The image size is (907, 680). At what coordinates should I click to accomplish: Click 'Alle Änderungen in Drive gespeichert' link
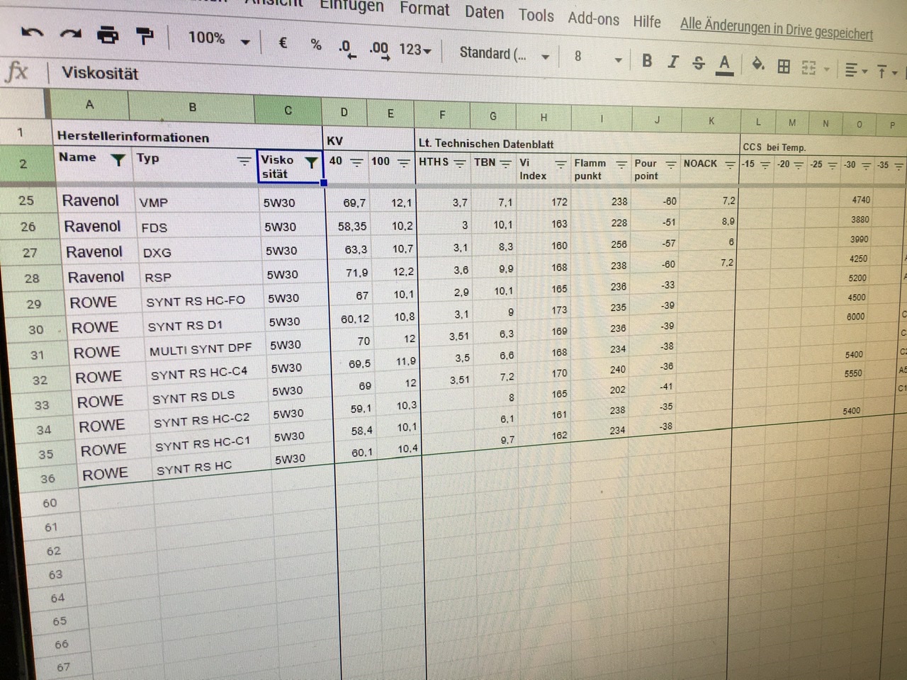(x=776, y=28)
